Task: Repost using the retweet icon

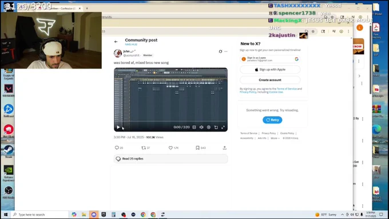Action: point(144,148)
